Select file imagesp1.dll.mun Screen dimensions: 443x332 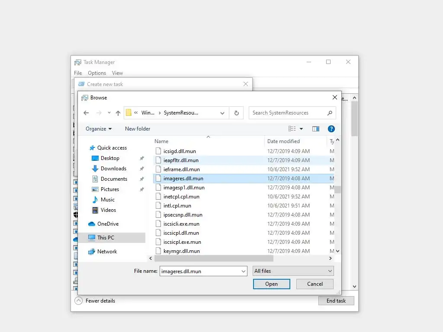tap(244, 188)
